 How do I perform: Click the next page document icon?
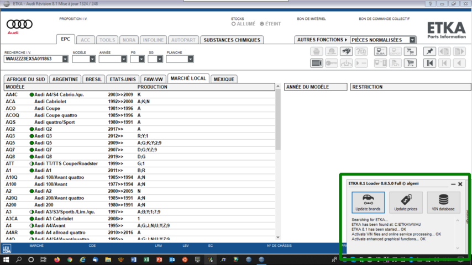459,51
